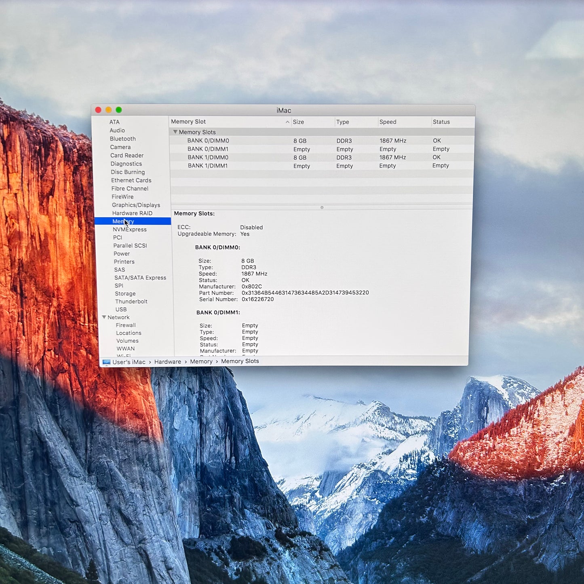Viewport: 584px width, 584px height.
Task: Minimize the window with yellow button
Action: [108, 110]
